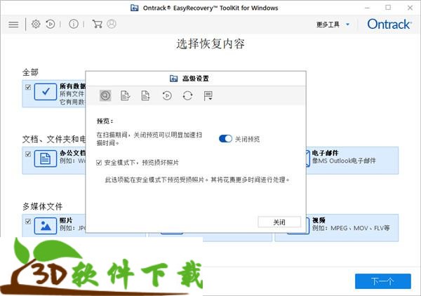Click the 电子邮件 category label
The height and width of the screenshot is (296, 421).
325,153
